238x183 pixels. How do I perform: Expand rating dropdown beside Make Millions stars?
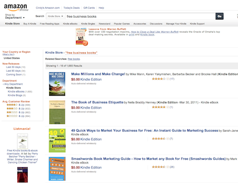point(168,79)
